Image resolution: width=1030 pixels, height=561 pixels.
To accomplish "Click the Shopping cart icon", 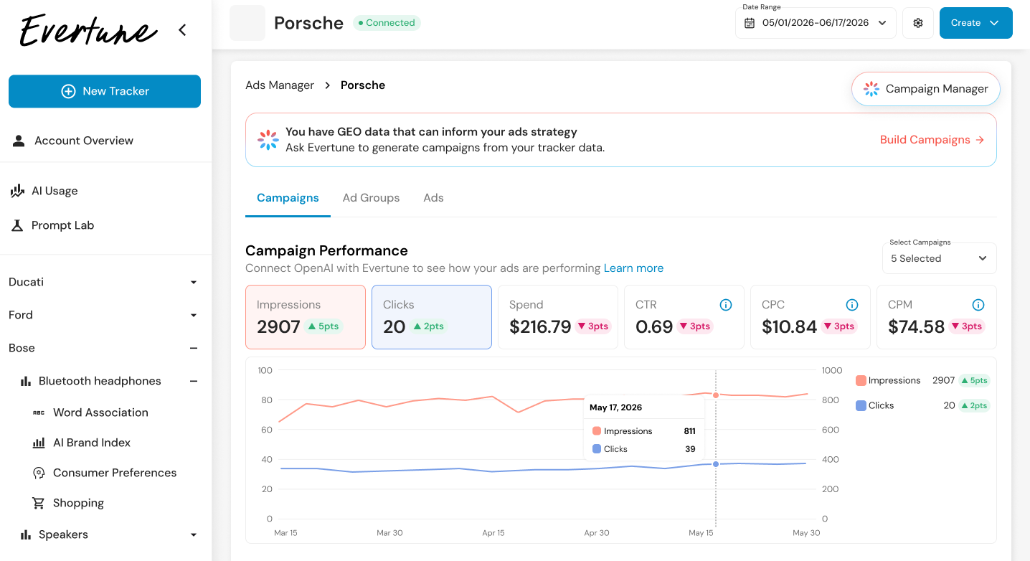I will click(x=39, y=503).
